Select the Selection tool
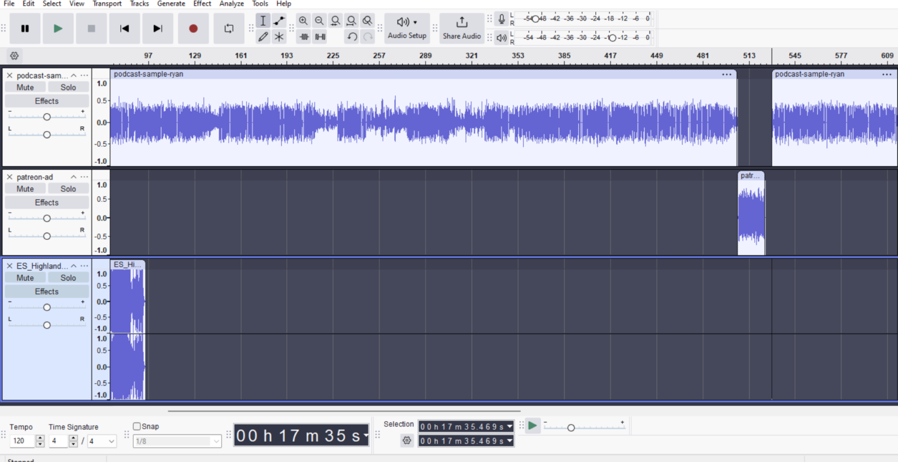 coord(263,20)
